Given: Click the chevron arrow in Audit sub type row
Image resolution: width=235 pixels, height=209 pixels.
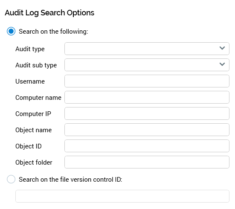Looking at the screenshot, I should coord(222,64).
